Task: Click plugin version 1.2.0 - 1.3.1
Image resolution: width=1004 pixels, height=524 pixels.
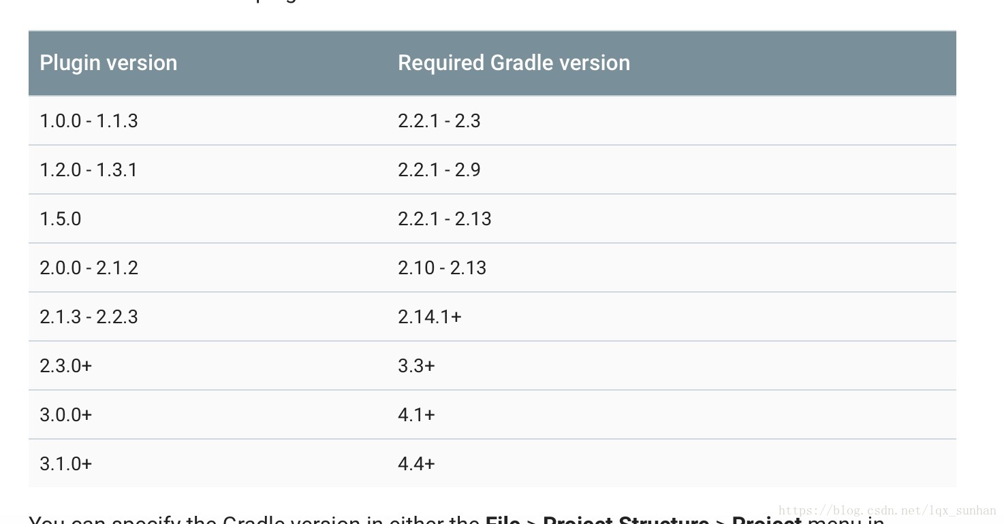Action: (x=89, y=170)
